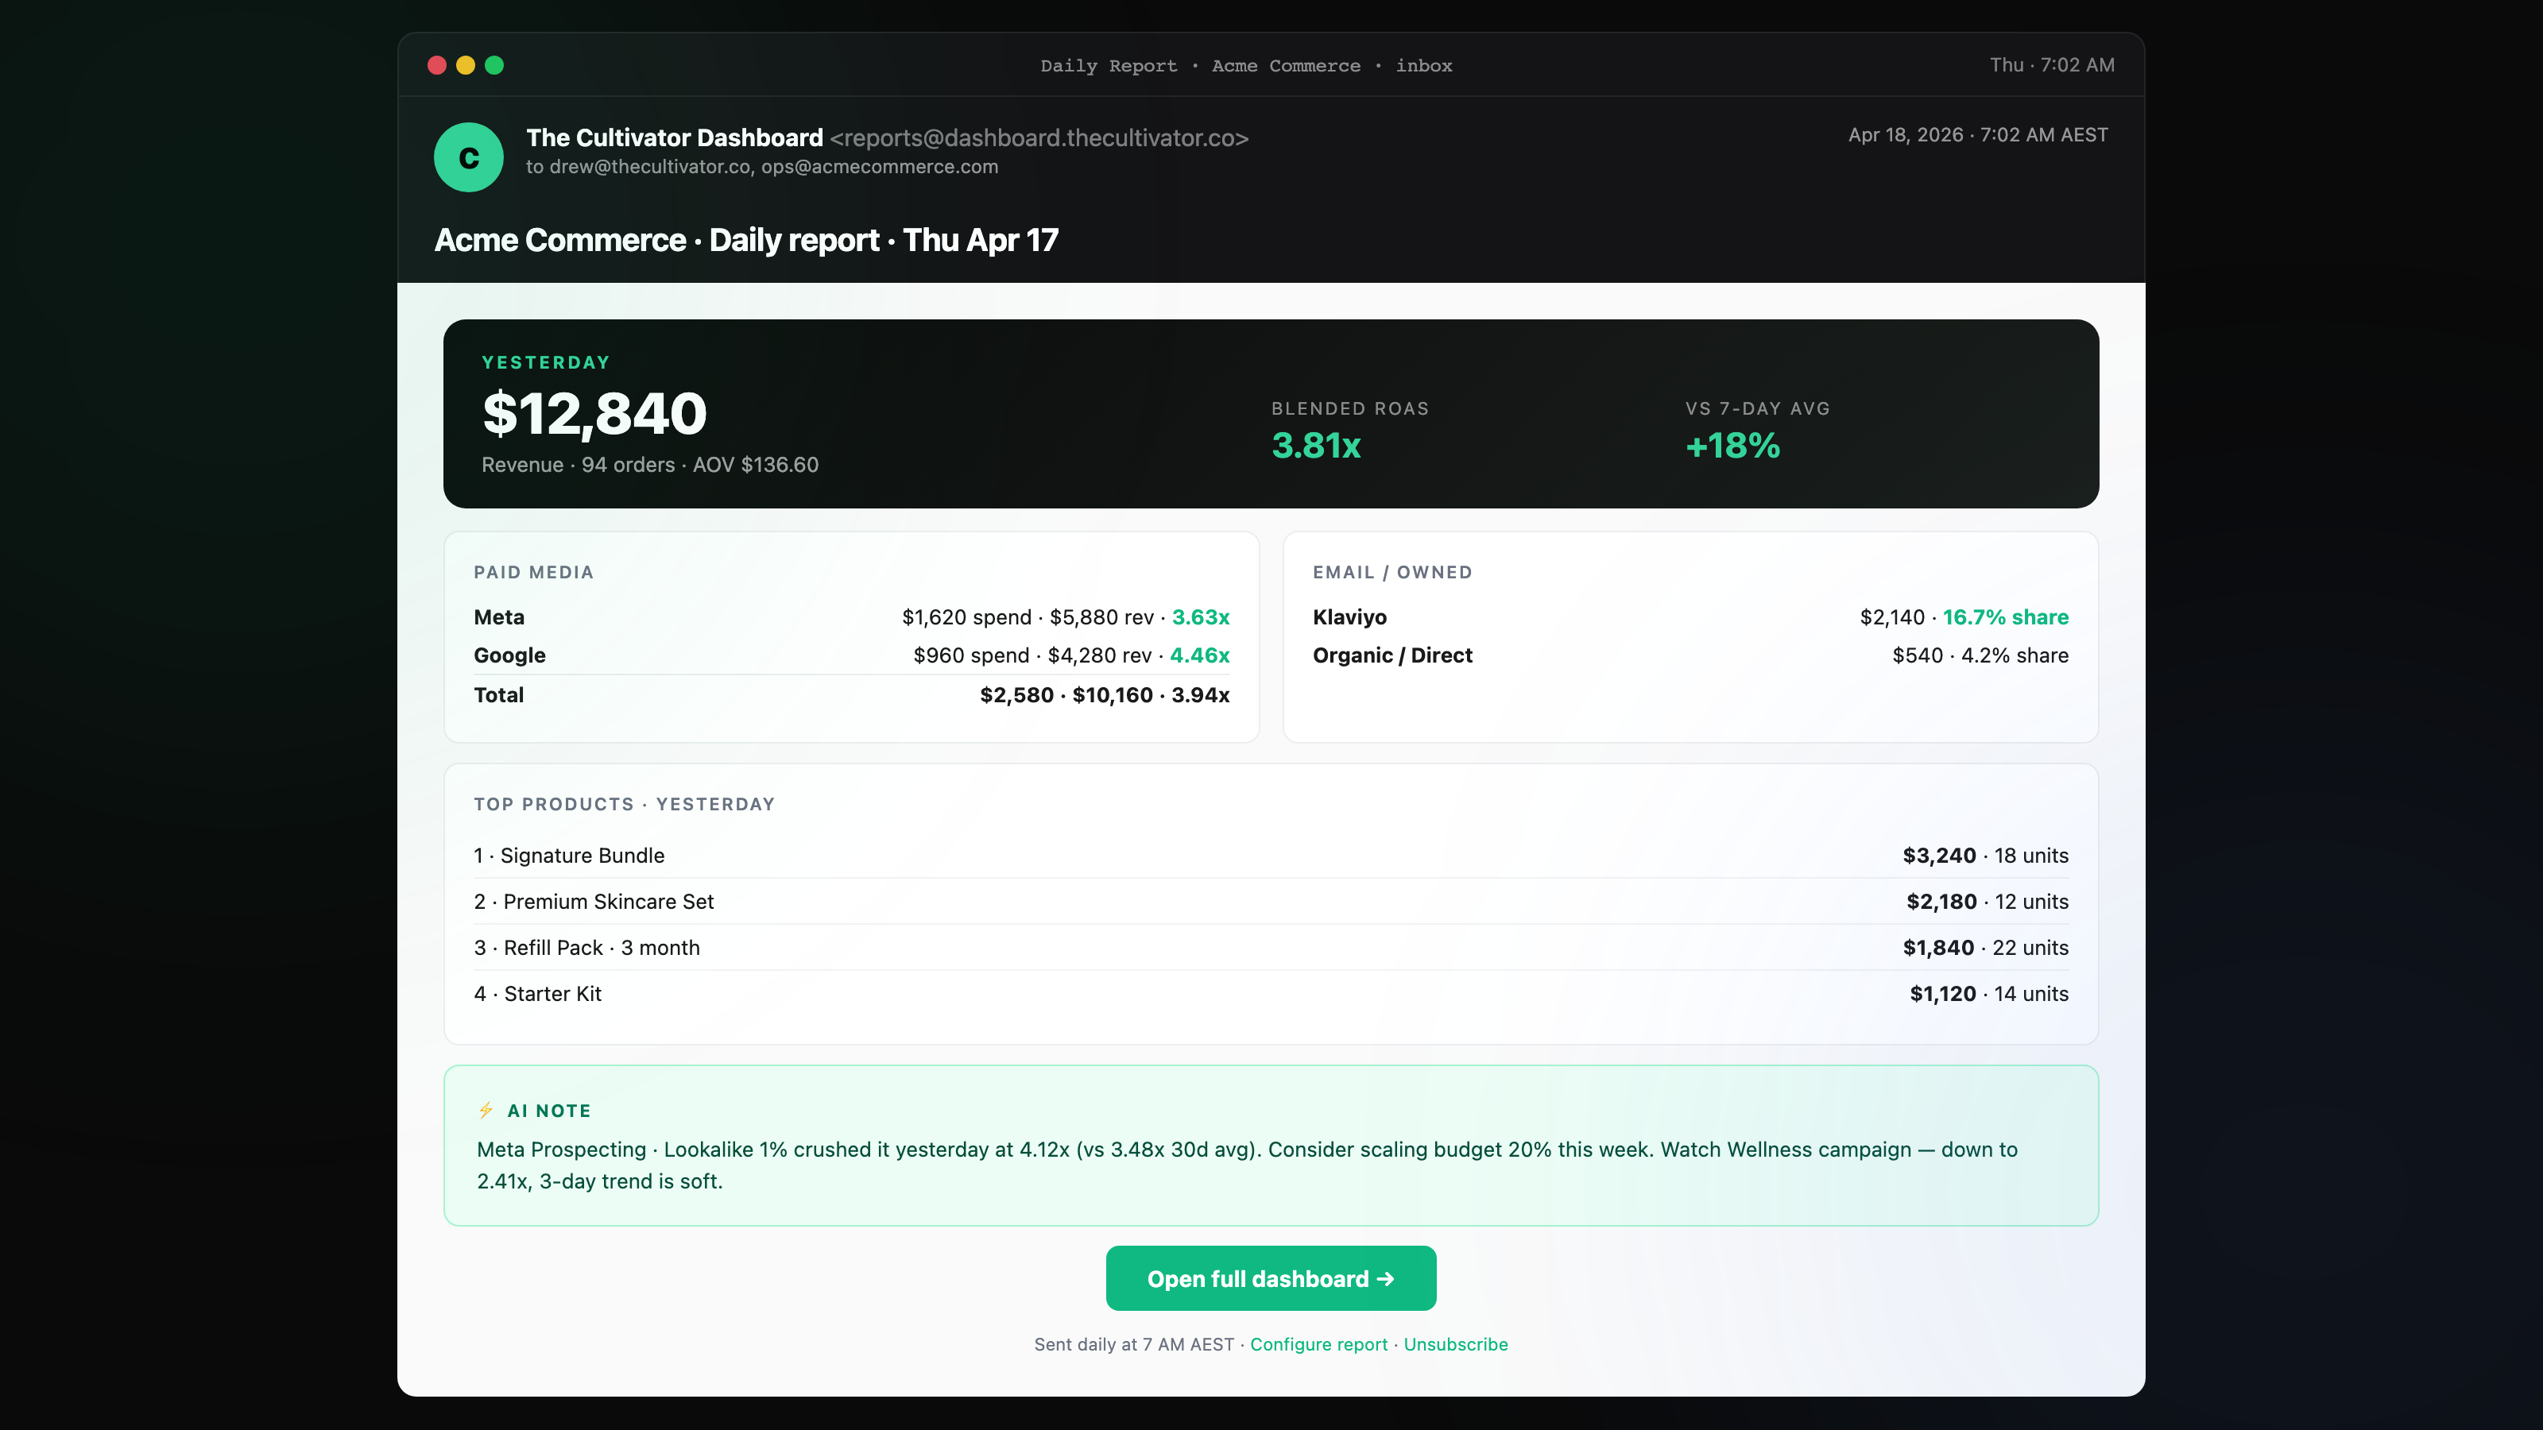Click the +18% vs 7-day avg value

(1732, 446)
